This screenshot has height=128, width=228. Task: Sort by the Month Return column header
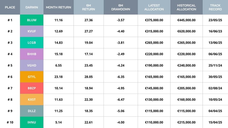coord(58,7)
